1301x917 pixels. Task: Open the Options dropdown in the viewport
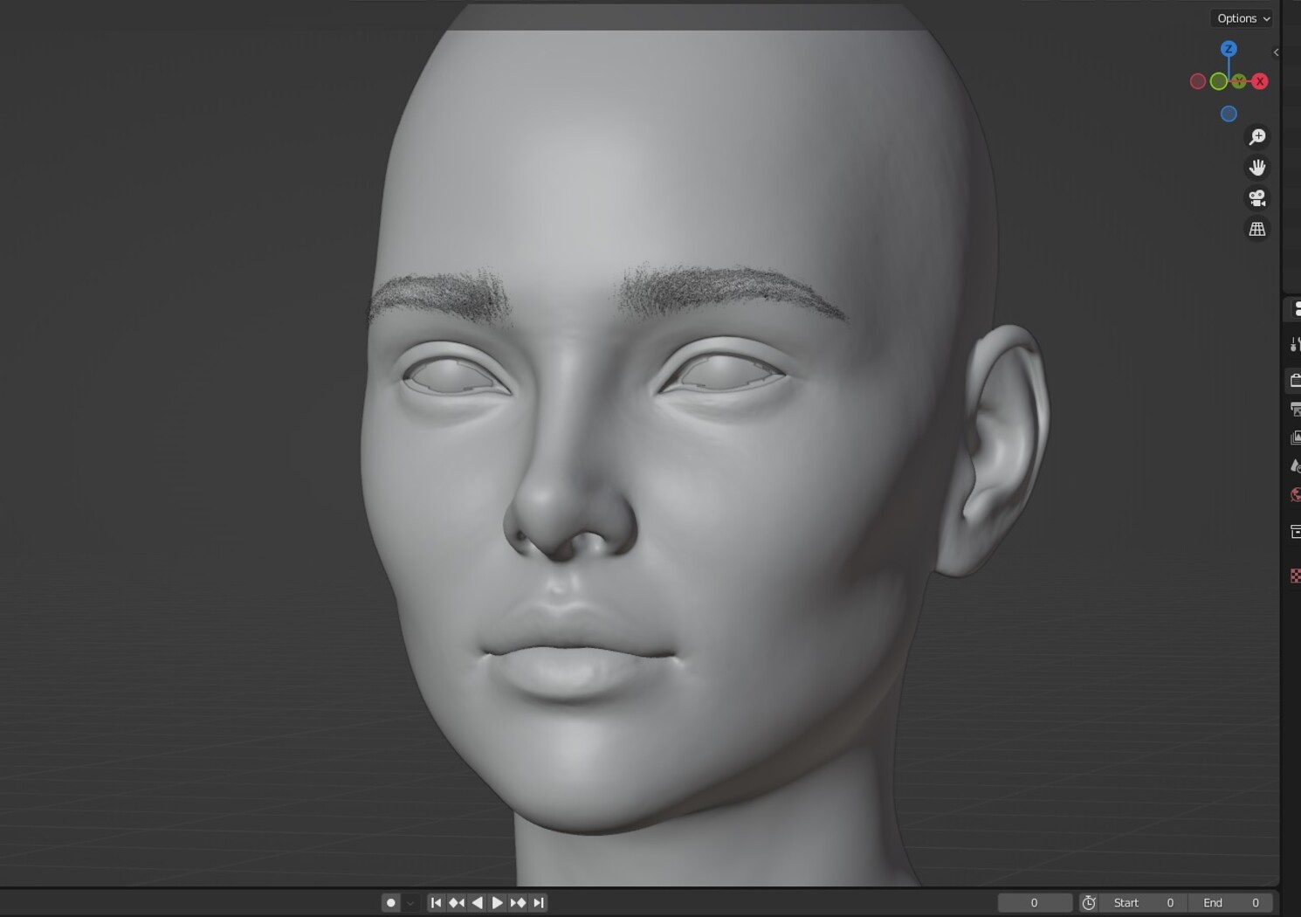coord(1242,18)
